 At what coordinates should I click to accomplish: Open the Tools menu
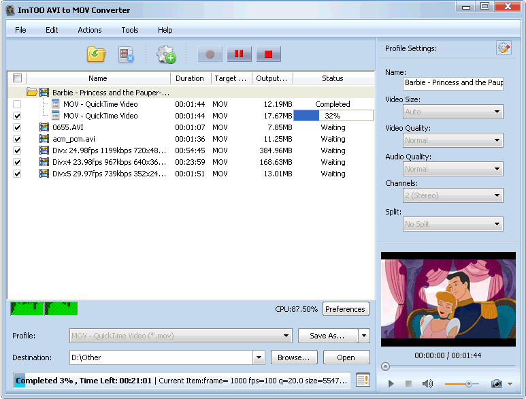pos(130,30)
